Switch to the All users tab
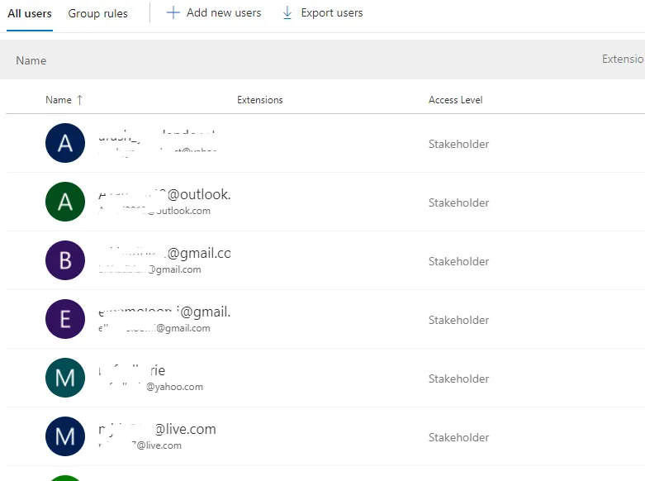 (x=30, y=13)
